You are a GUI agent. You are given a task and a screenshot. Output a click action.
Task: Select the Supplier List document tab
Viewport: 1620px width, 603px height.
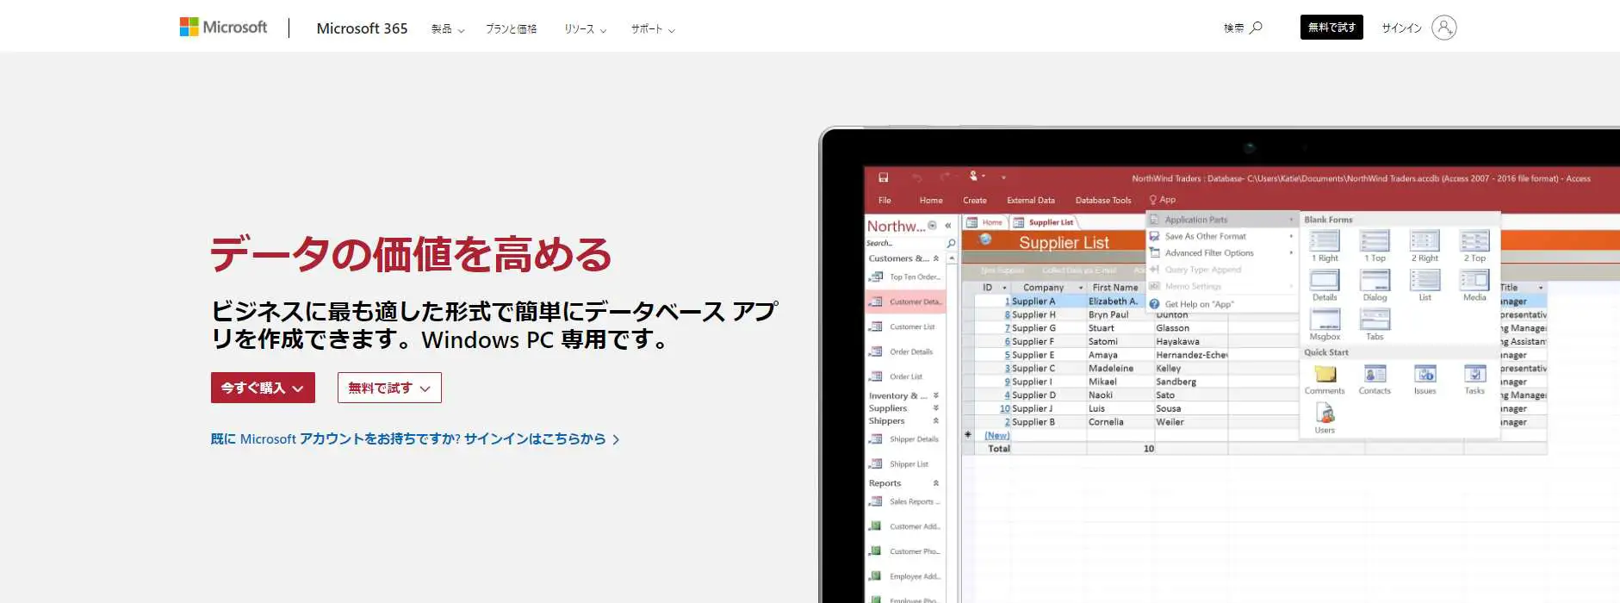point(1044,222)
